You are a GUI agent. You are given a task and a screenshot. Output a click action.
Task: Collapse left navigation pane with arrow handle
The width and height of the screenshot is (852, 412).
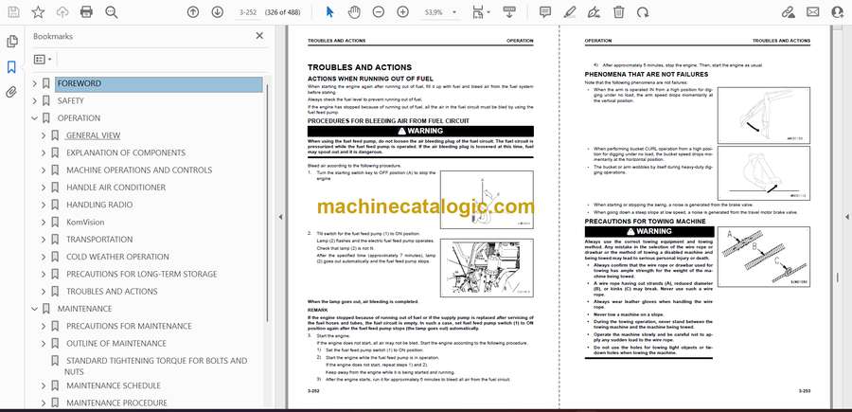(x=280, y=217)
